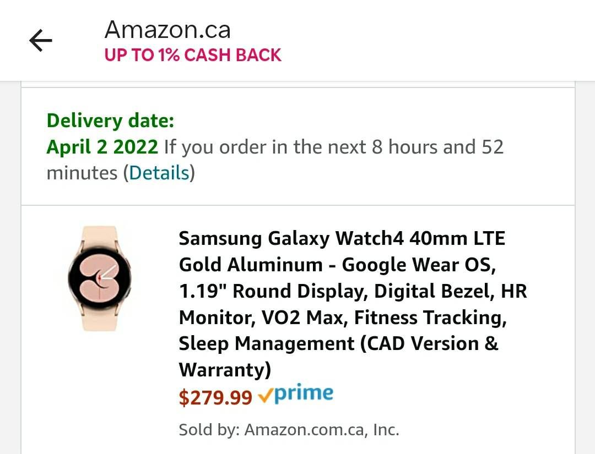Open the "Details" delivery link
The width and height of the screenshot is (595, 454).
pos(159,173)
